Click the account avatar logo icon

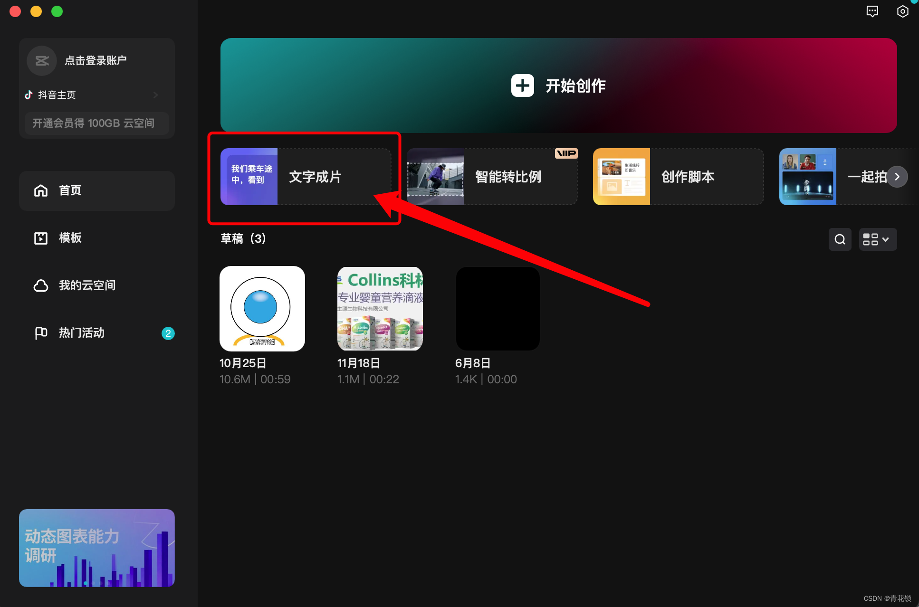[42, 61]
